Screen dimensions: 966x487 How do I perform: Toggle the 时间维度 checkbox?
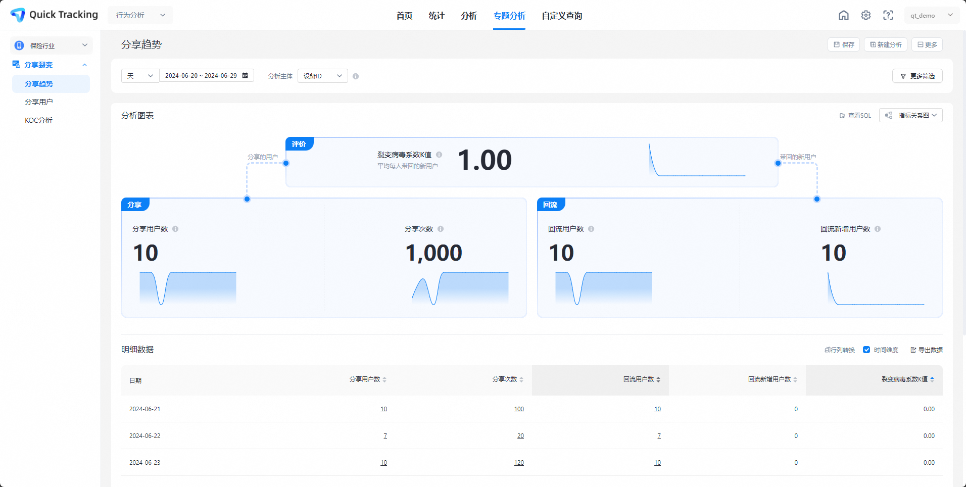pyautogui.click(x=866, y=350)
